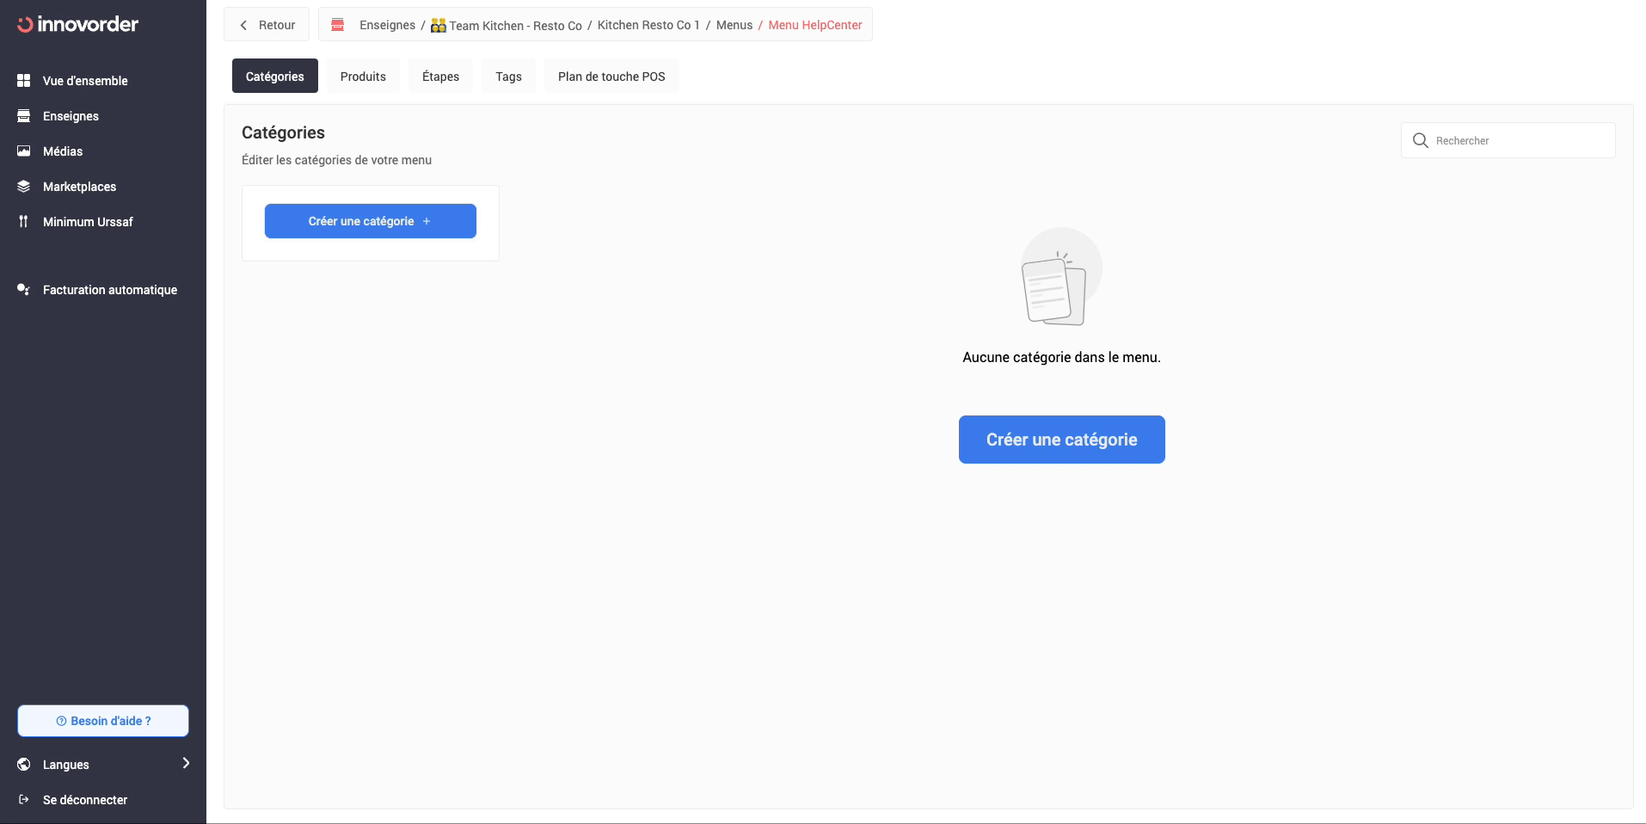1646x824 pixels.
Task: Click the globe icon beside Langues
Action: 24,765
